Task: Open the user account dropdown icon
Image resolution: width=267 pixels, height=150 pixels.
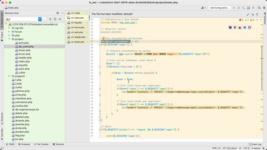Action: pos(203,8)
